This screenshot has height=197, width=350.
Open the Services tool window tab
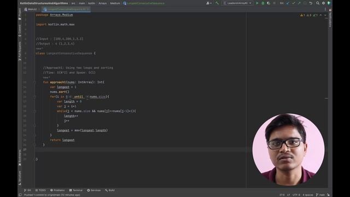click(94, 190)
